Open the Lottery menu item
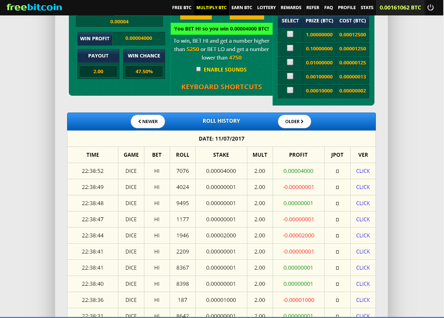 tap(266, 7)
